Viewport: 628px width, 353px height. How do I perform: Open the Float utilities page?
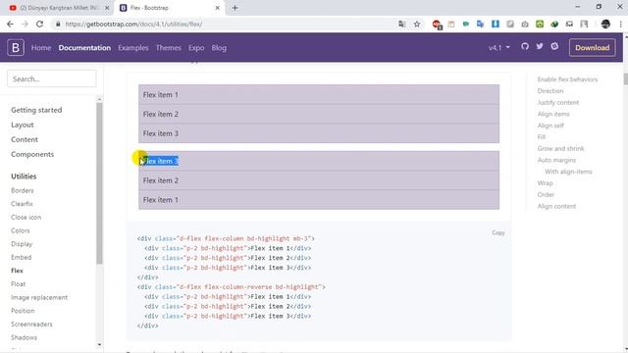pyautogui.click(x=18, y=283)
